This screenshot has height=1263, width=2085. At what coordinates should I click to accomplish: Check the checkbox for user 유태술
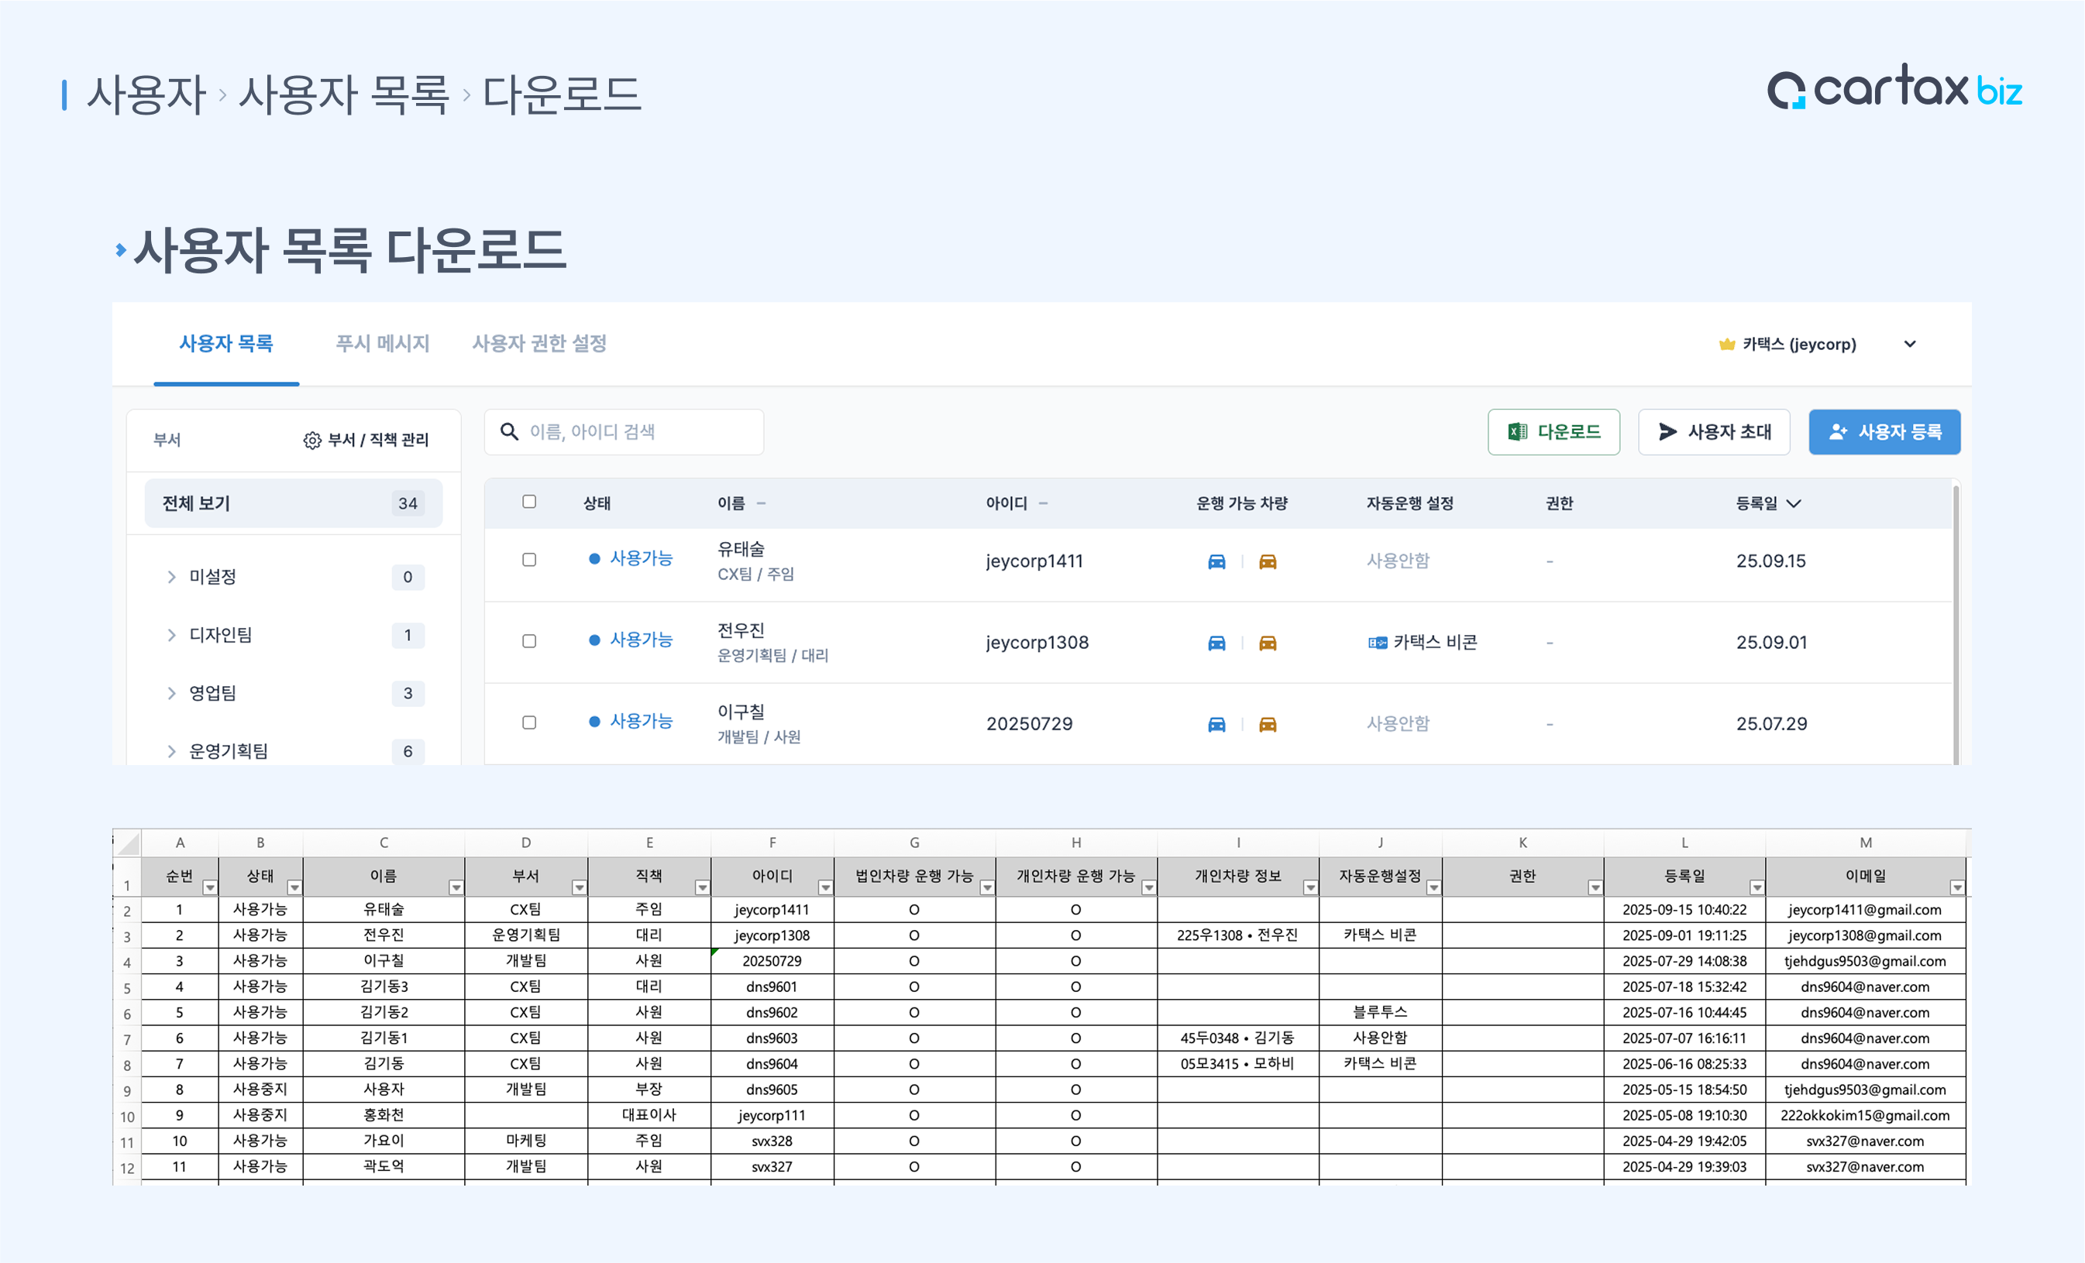(529, 559)
